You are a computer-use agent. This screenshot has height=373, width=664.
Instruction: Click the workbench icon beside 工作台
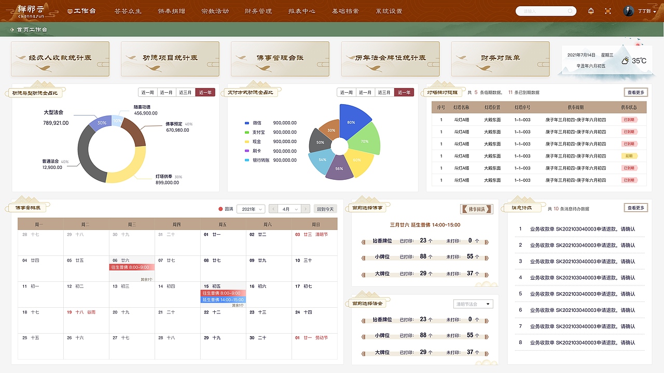70,11
